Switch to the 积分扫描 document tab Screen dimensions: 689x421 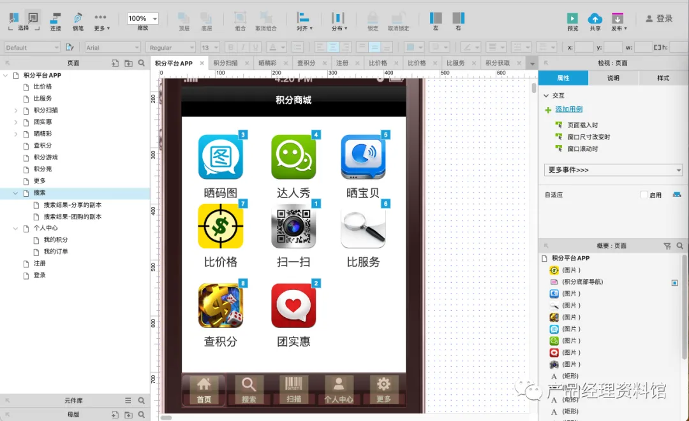pos(225,63)
